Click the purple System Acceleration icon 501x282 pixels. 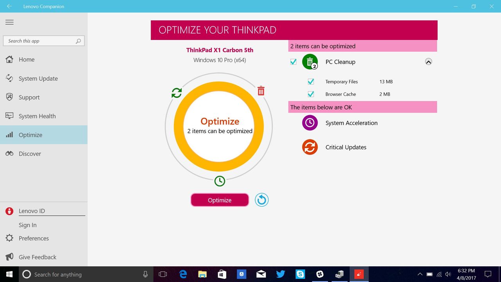pyautogui.click(x=310, y=123)
